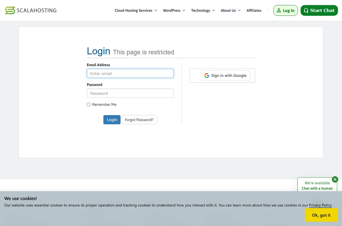Open the Privacy Policy link
Screen dimensions: 342x226
pos(320,205)
